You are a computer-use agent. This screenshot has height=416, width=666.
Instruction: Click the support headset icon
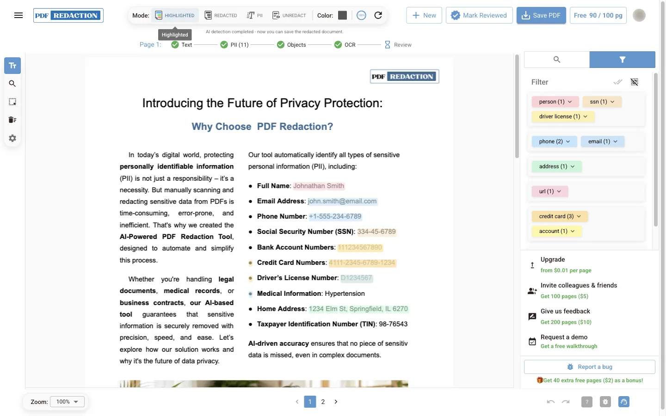click(624, 402)
